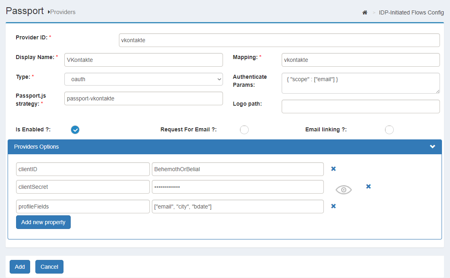Remove the profileFields property row
The width and height of the screenshot is (450, 278).
pos(333,206)
